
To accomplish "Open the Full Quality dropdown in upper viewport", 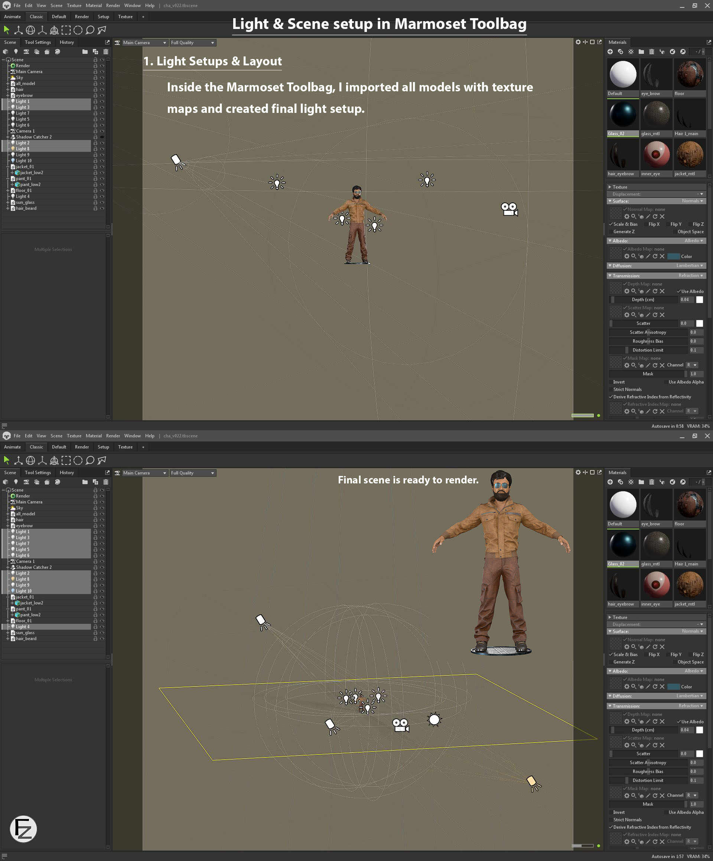I will tap(193, 43).
